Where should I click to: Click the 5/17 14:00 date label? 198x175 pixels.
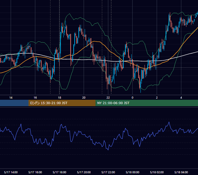[11, 172]
